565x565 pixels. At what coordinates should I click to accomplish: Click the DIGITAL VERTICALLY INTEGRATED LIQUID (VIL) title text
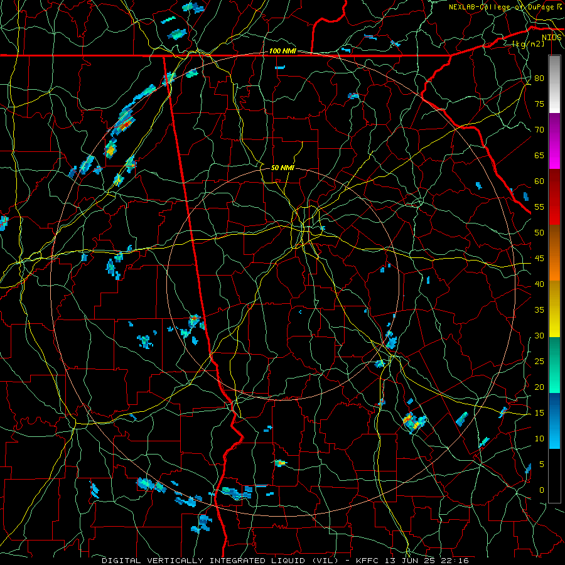[220, 561]
